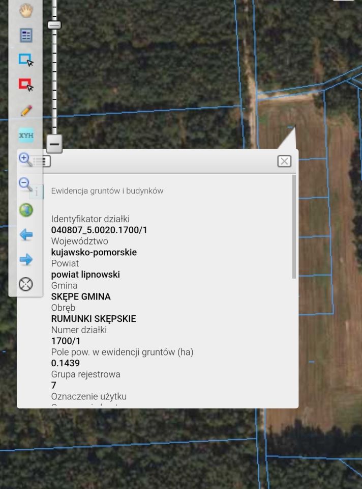The height and width of the screenshot is (489, 362).
Task: Click the crosshair circle tool
Action: coord(26,284)
